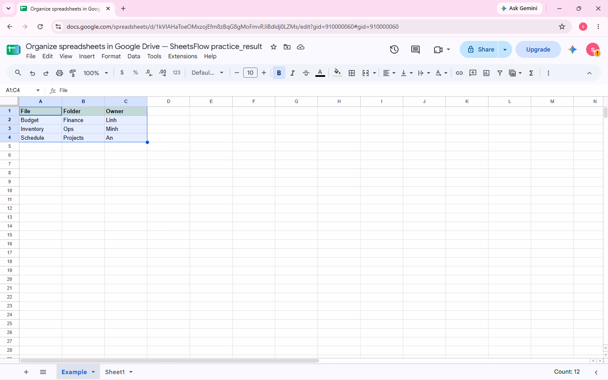Click the Insert link icon
608x380 pixels.
tap(459, 73)
